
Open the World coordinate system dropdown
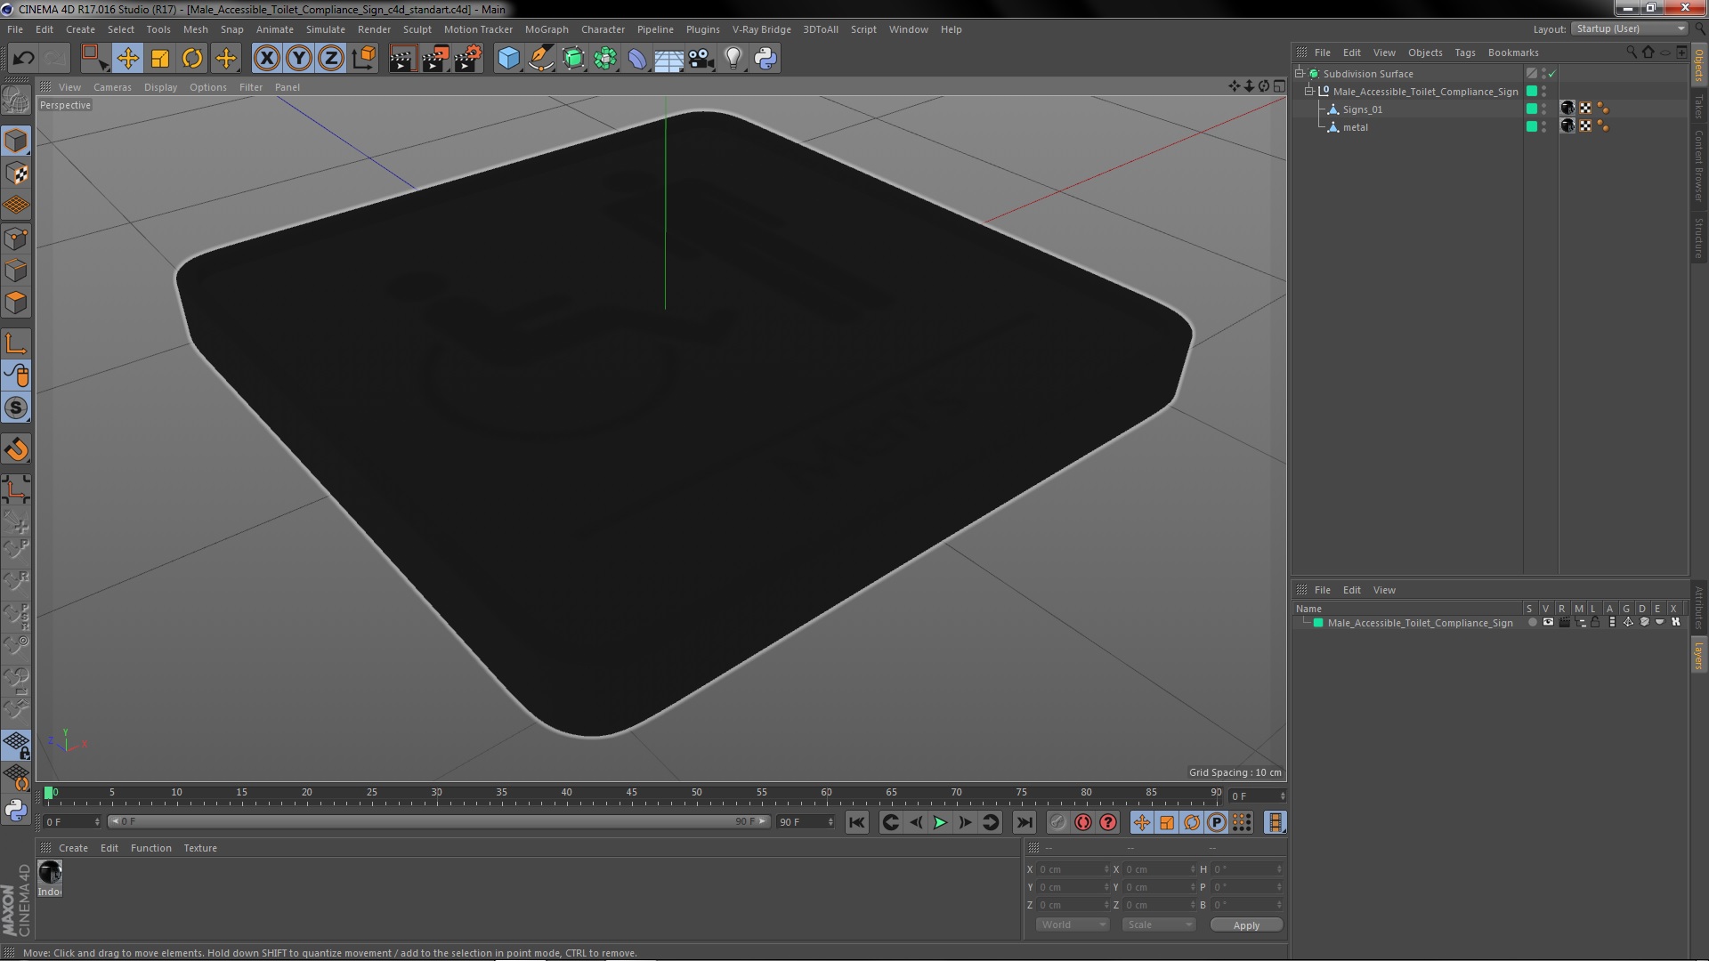pyautogui.click(x=1072, y=925)
